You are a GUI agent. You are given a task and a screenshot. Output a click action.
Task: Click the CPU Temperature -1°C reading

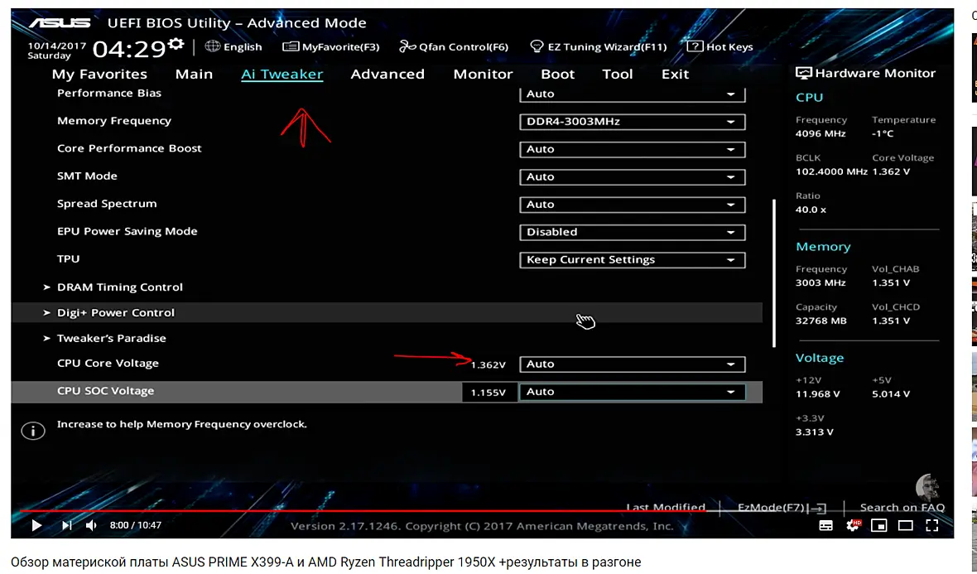pos(883,134)
